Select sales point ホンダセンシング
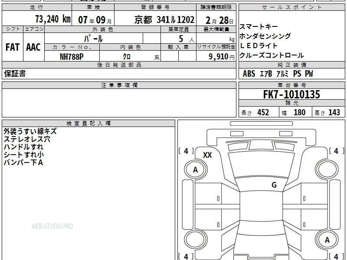347x260 pixels. pyautogui.click(x=265, y=36)
